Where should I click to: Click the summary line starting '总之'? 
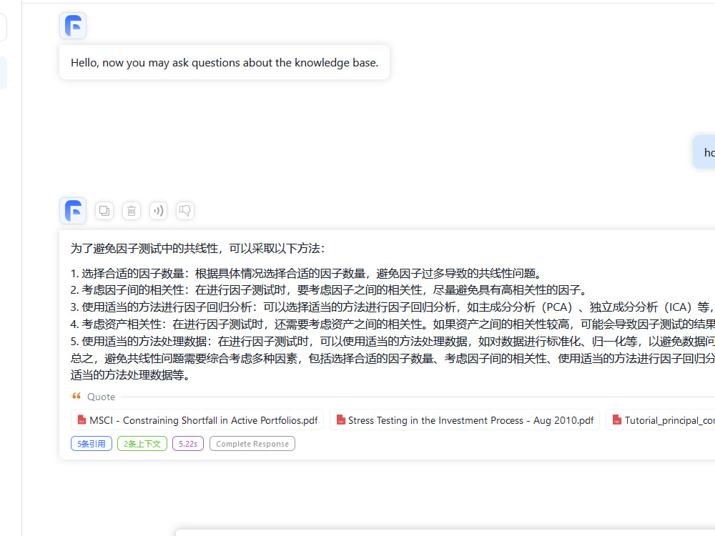(392, 359)
